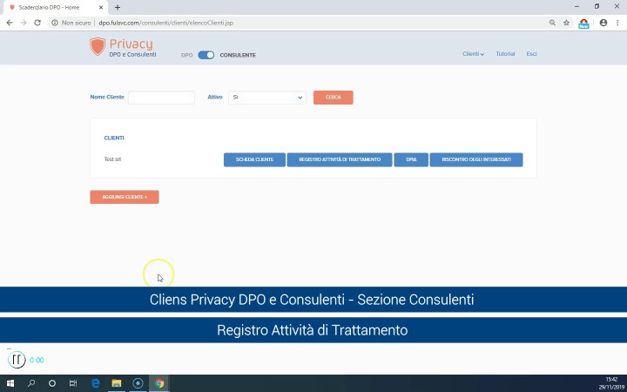Click the browser back arrow
The width and height of the screenshot is (627, 392).
pos(10,23)
